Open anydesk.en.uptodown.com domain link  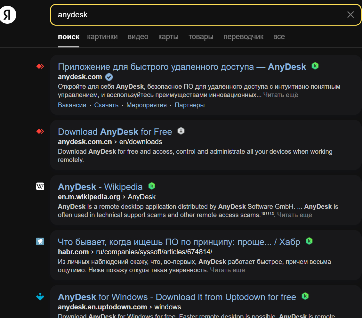(102, 307)
